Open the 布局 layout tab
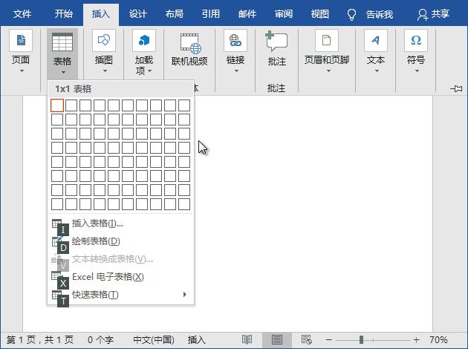The height and width of the screenshot is (349, 468). (175, 14)
